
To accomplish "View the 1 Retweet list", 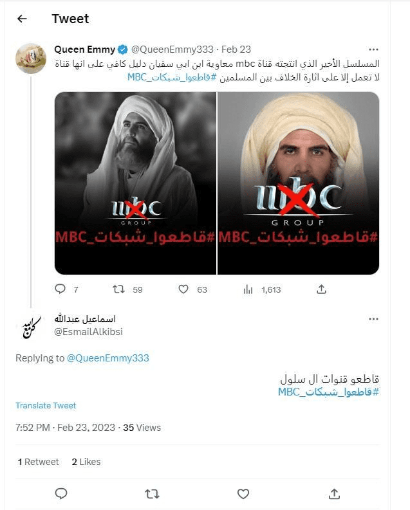I will (x=39, y=462).
